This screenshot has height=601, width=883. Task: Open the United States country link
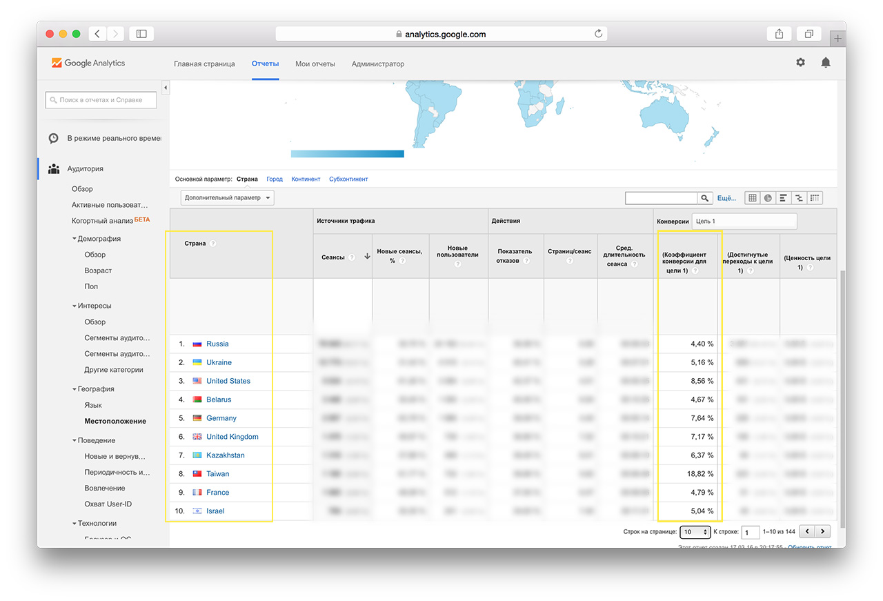[228, 381]
